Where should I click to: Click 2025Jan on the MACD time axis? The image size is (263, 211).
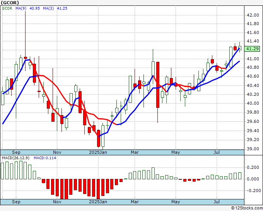point(98,202)
